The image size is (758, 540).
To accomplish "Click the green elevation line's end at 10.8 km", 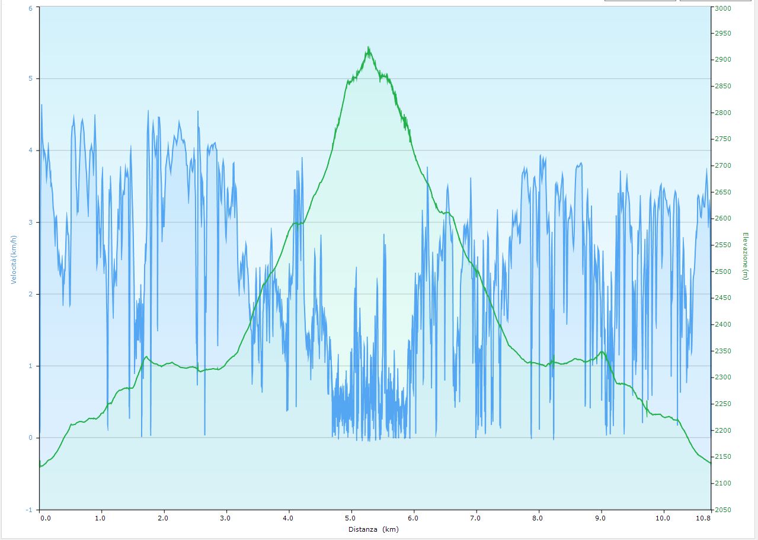I will (x=709, y=462).
